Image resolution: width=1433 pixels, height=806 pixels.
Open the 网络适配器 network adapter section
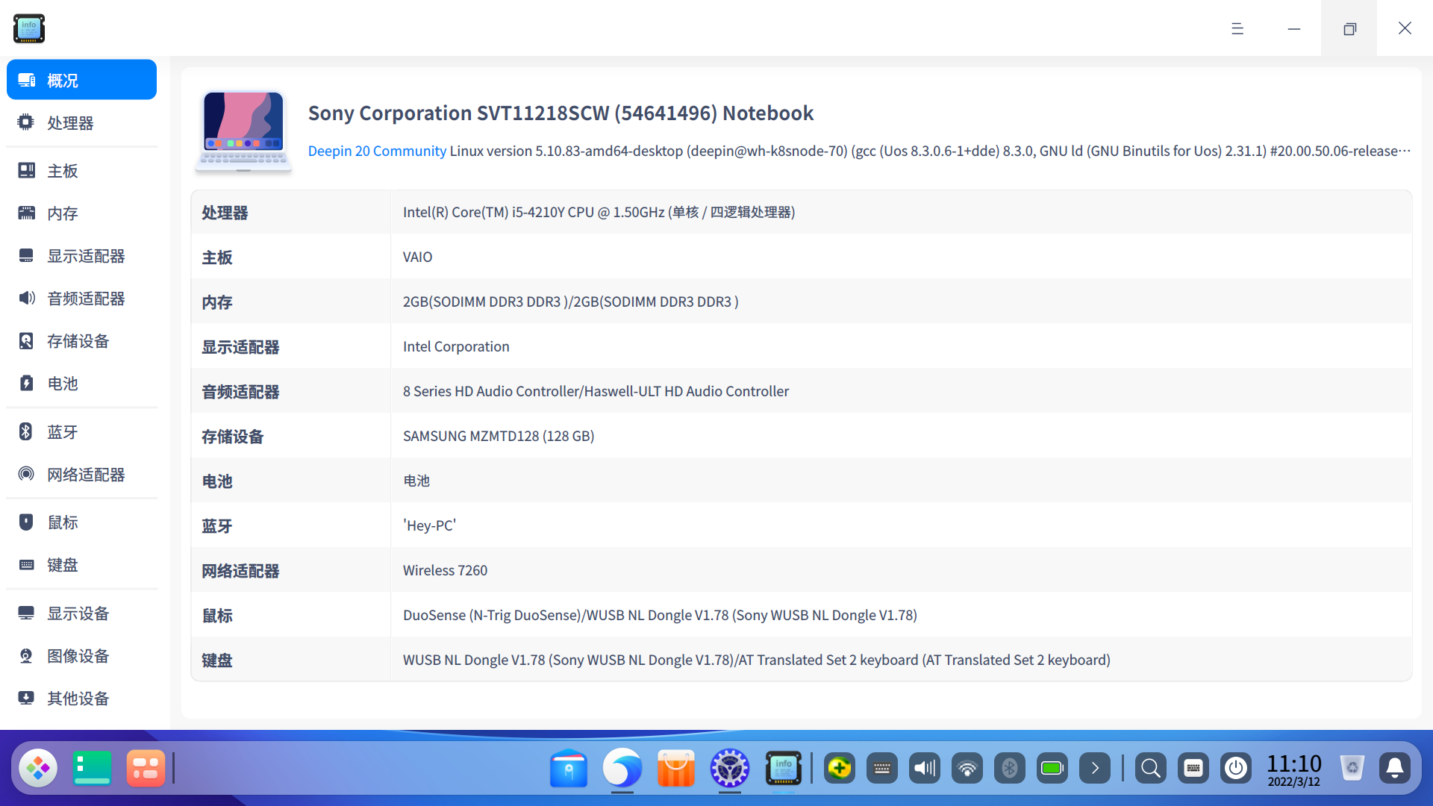tap(85, 475)
